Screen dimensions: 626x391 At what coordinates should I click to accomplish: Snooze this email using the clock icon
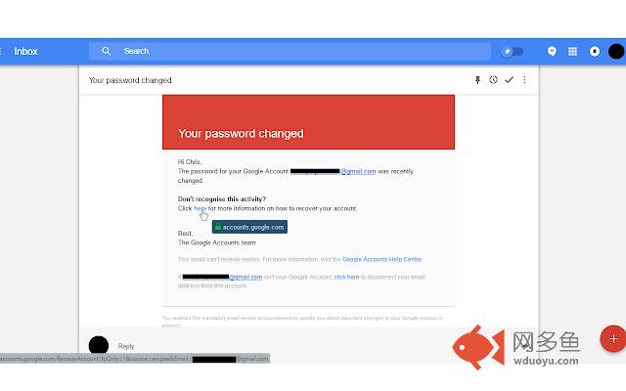(494, 80)
